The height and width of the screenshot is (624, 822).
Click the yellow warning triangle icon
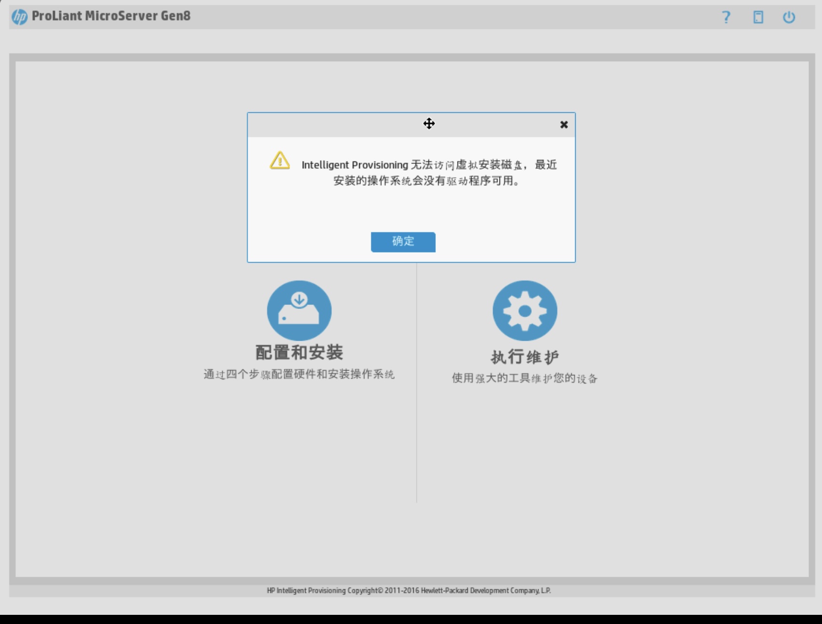280,160
